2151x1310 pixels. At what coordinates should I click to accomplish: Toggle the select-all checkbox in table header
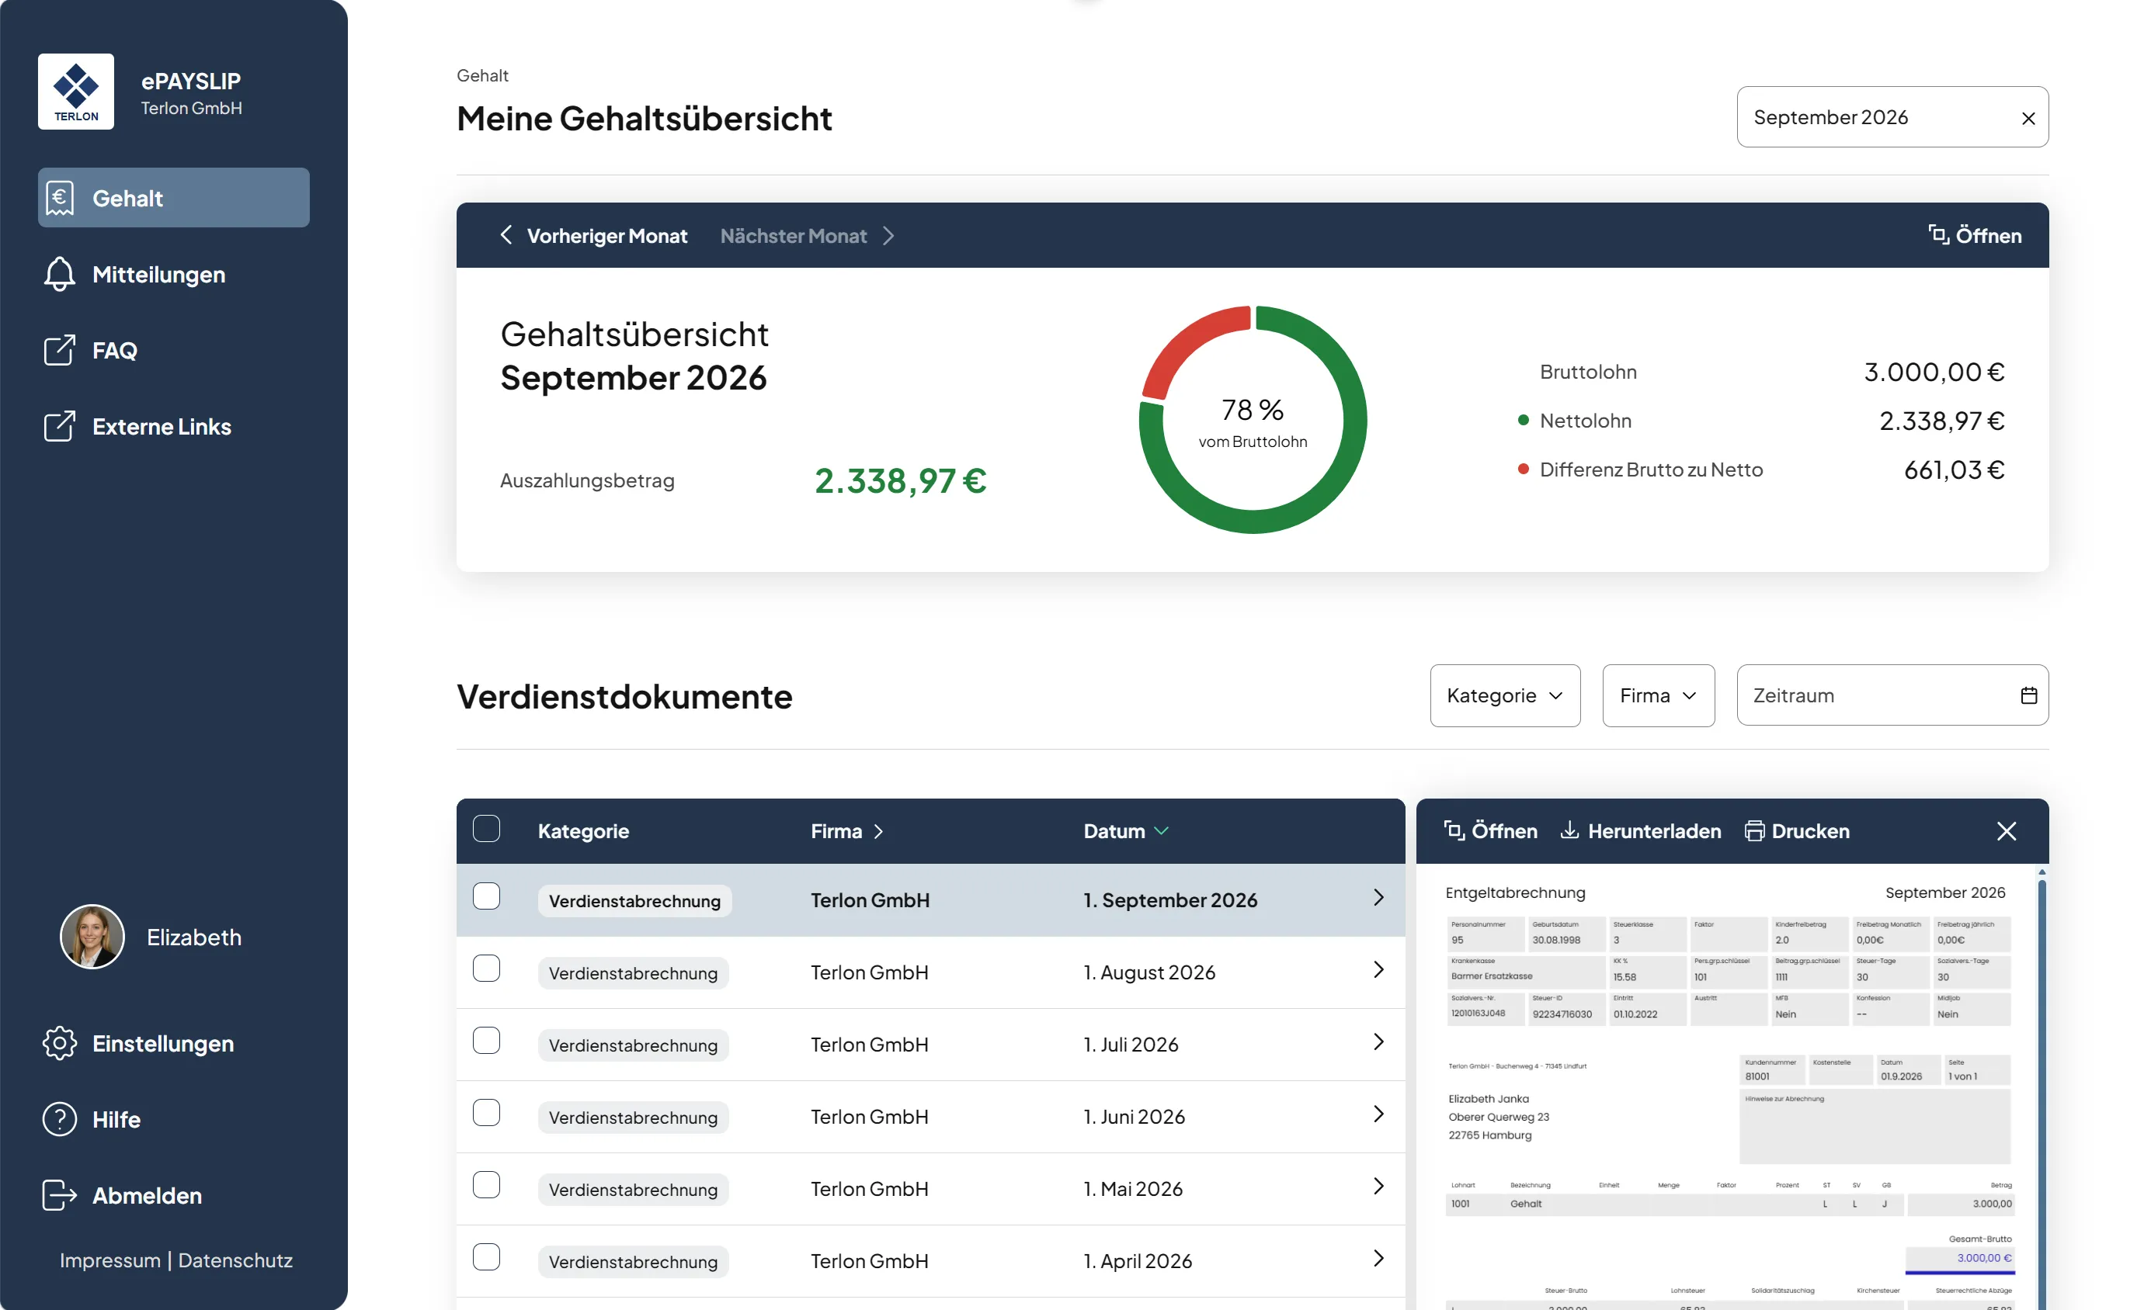pyautogui.click(x=486, y=829)
